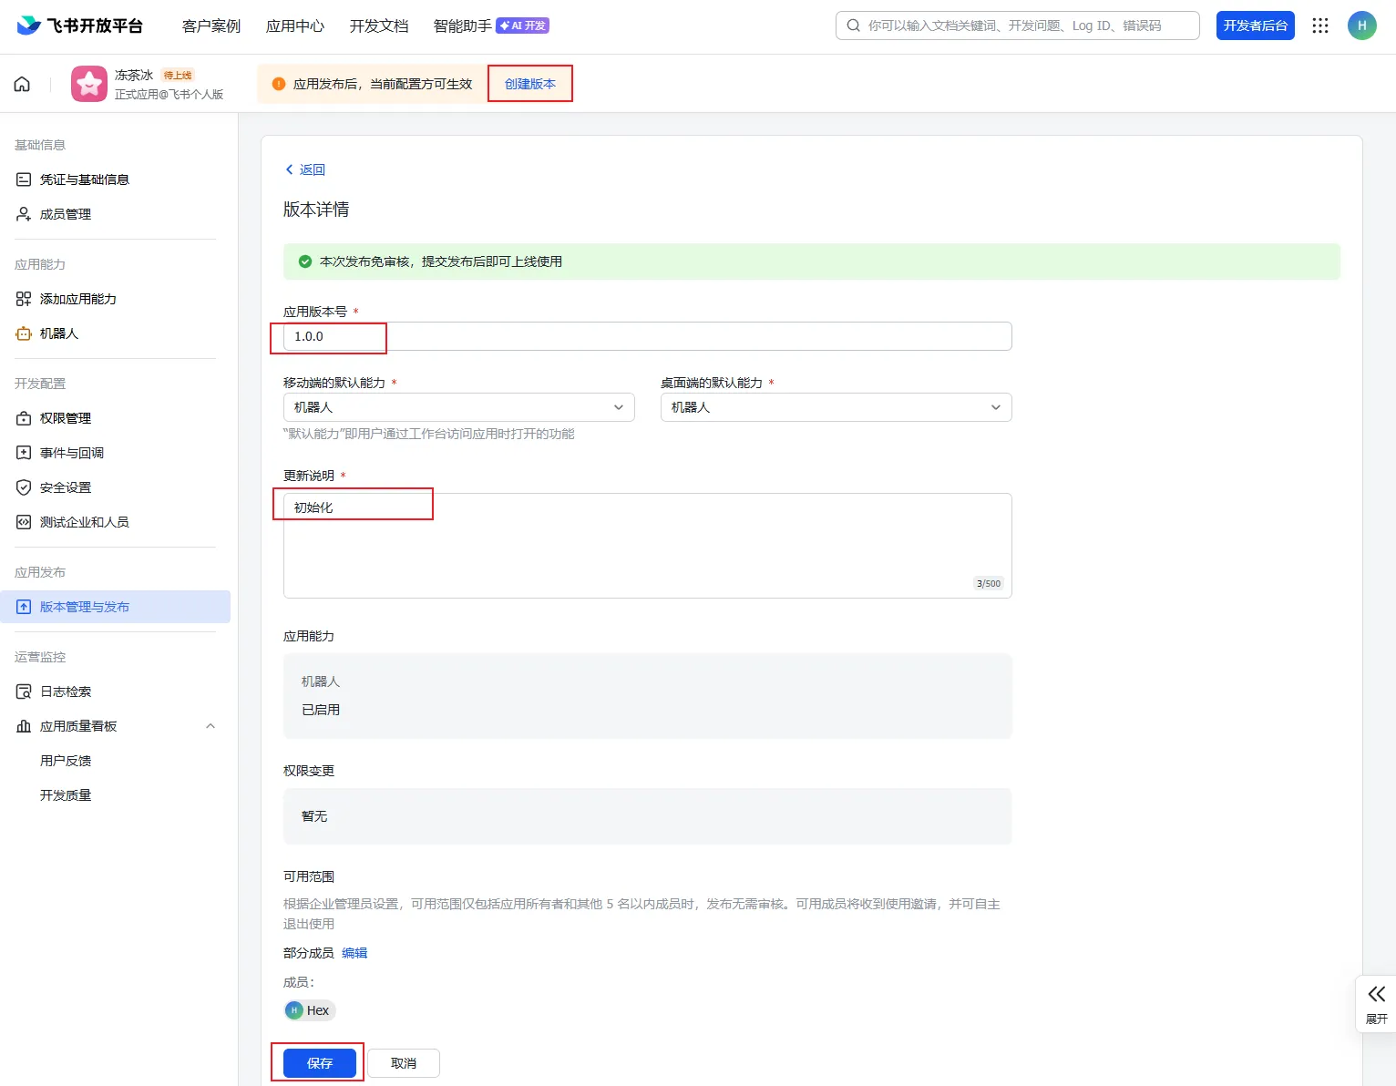1396x1086 pixels.
Task: Click 编辑 next to 部分成员
Action: (354, 953)
